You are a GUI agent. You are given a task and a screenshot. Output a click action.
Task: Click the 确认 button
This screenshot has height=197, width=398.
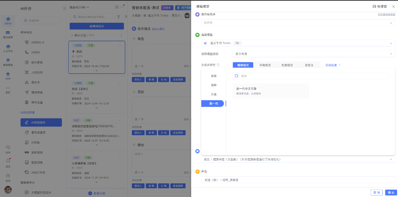click(x=391, y=192)
